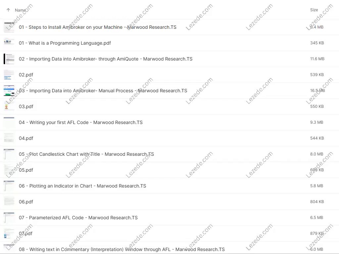Viewport: 339px width, 254px height.
Task: Click thumbnail of 02 - Importing Data through AmiQuote
Action: click(9, 59)
